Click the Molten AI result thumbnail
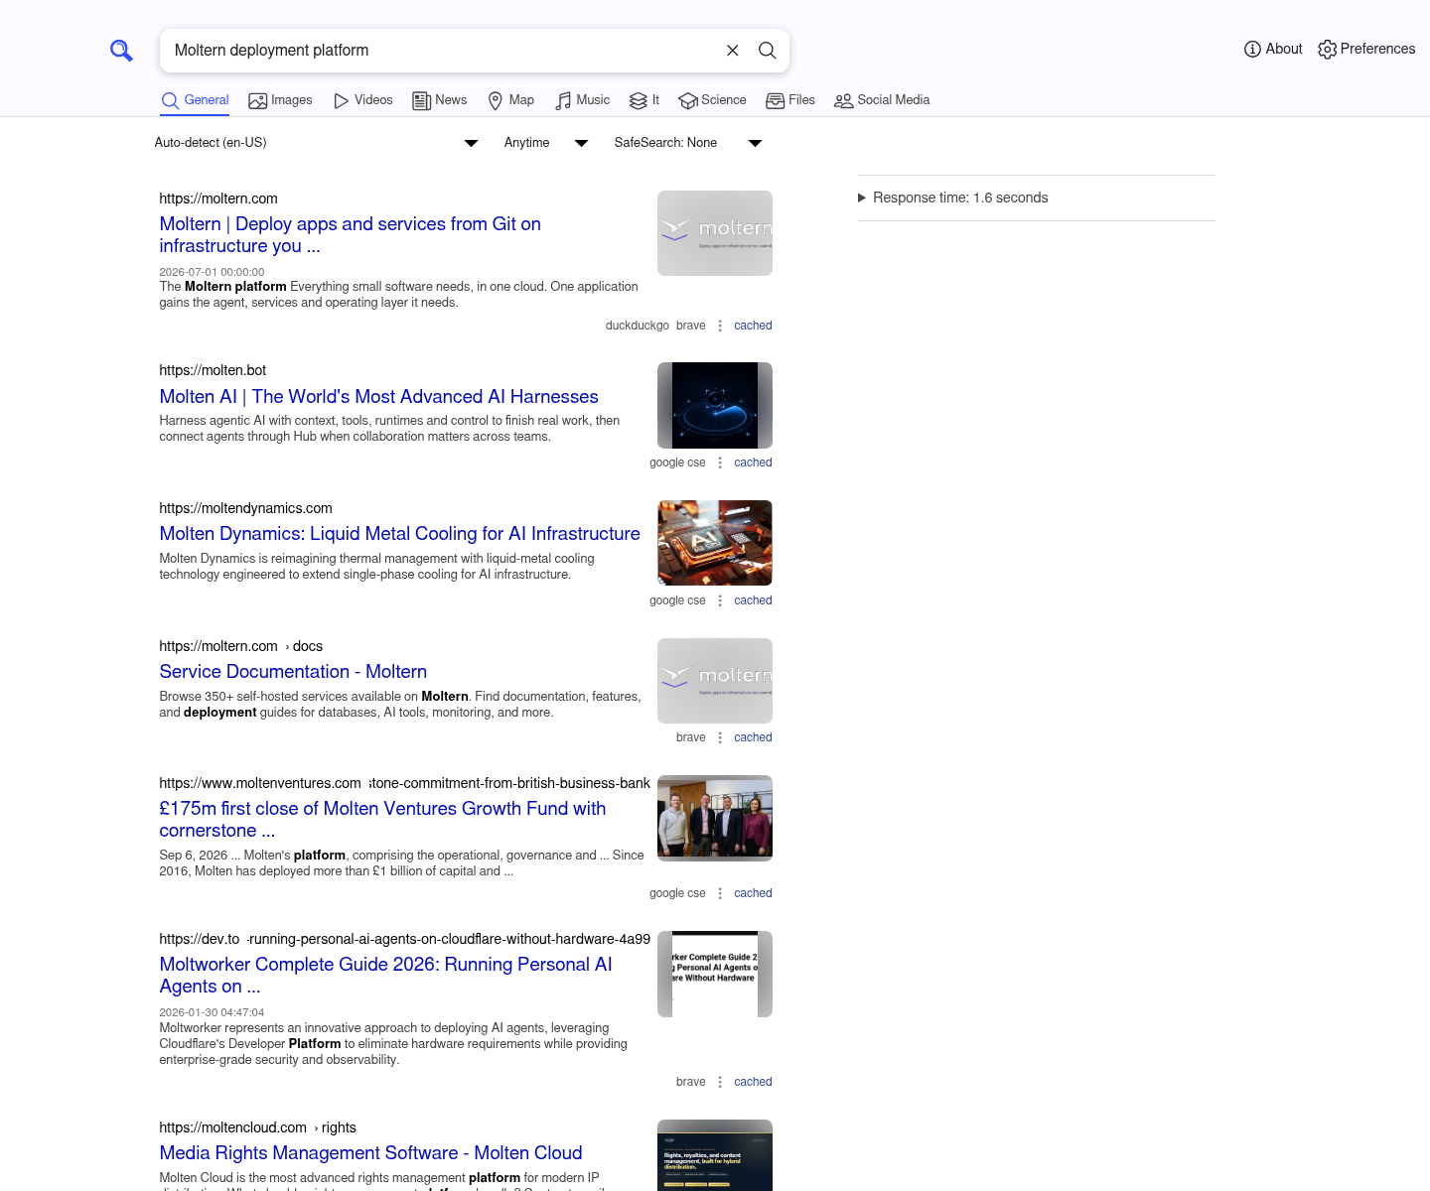This screenshot has height=1191, width=1430. pos(715,405)
